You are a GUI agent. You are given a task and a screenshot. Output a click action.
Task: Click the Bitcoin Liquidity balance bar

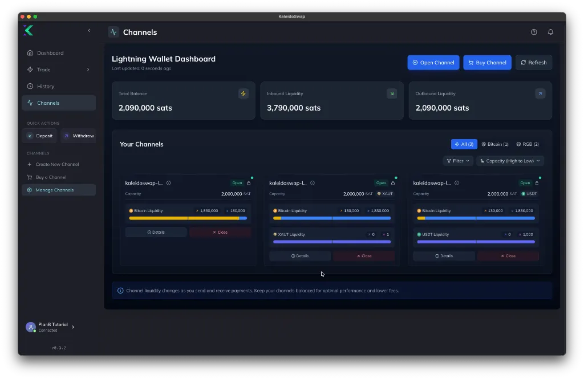click(188, 217)
